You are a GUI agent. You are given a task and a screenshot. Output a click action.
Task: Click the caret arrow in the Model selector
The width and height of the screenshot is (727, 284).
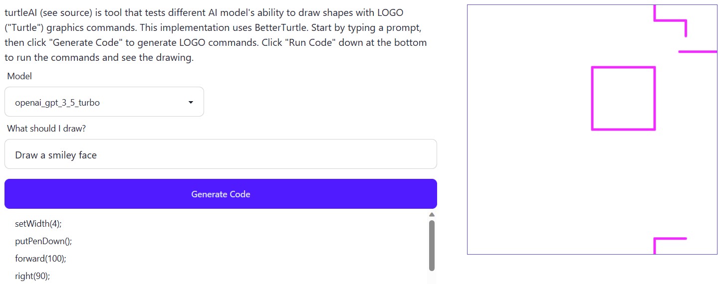point(191,103)
